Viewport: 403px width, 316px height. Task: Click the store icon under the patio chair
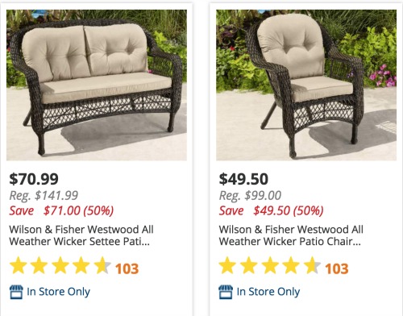pos(226,292)
